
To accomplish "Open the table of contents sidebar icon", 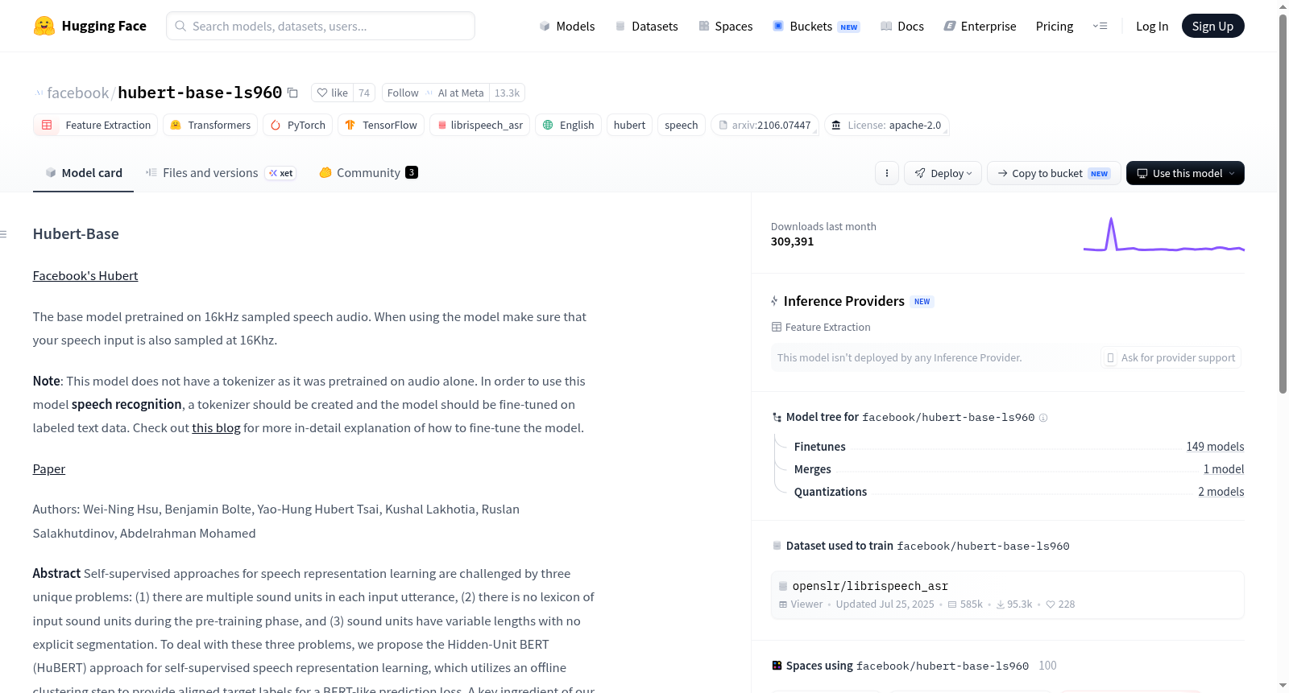I will click(x=4, y=234).
